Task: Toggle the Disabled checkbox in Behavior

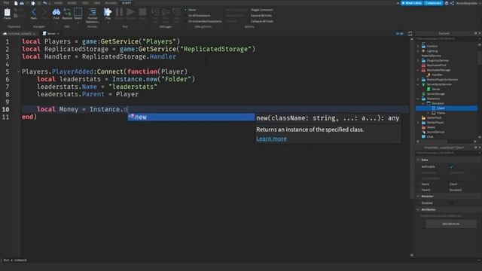Action: [x=451, y=203]
